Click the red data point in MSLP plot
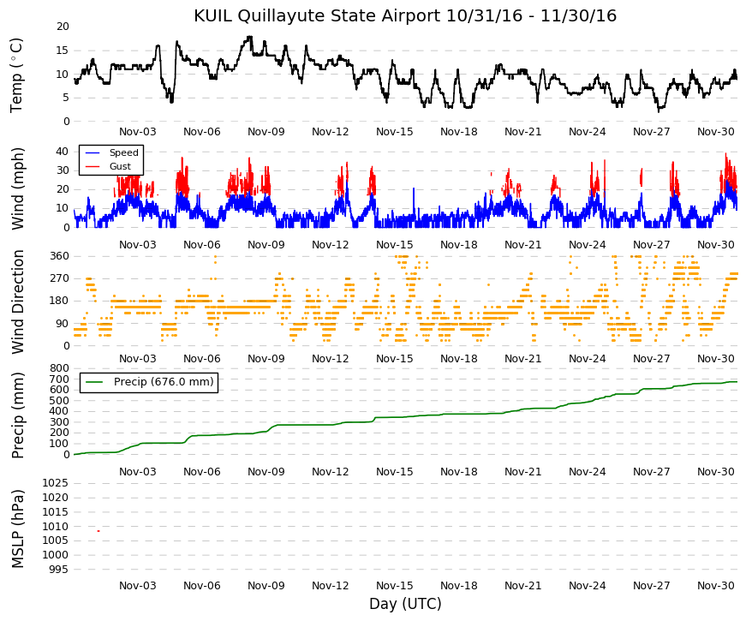This screenshot has height=621, width=746. [x=98, y=530]
